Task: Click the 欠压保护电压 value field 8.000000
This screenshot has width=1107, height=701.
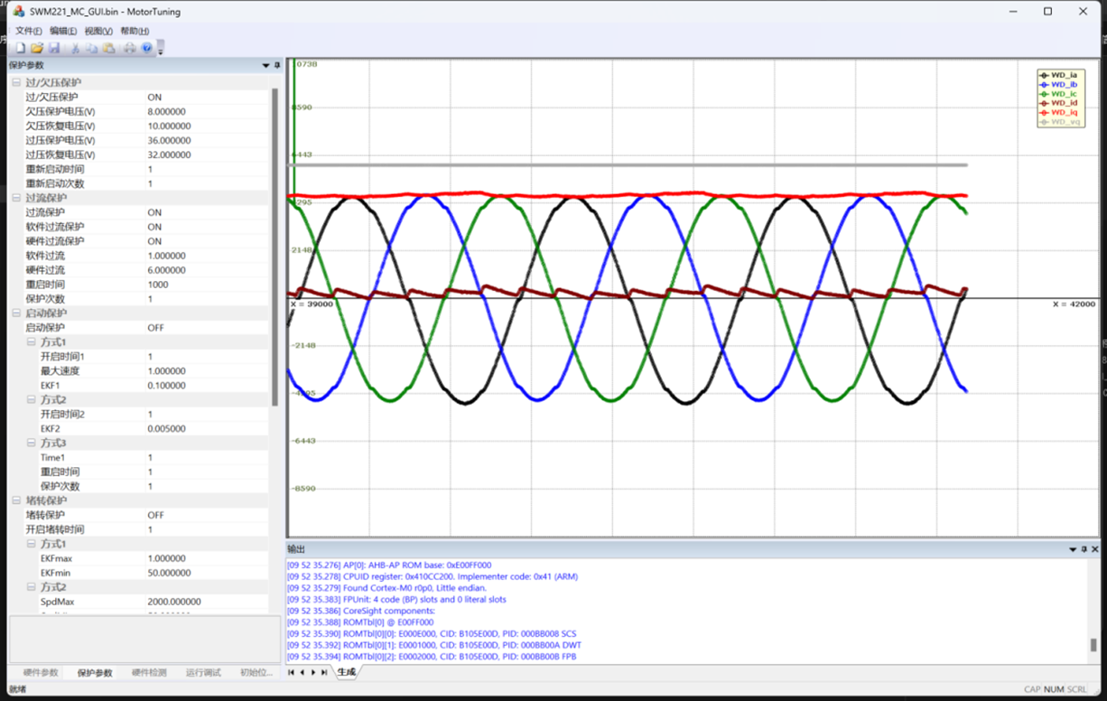Action: (208, 111)
